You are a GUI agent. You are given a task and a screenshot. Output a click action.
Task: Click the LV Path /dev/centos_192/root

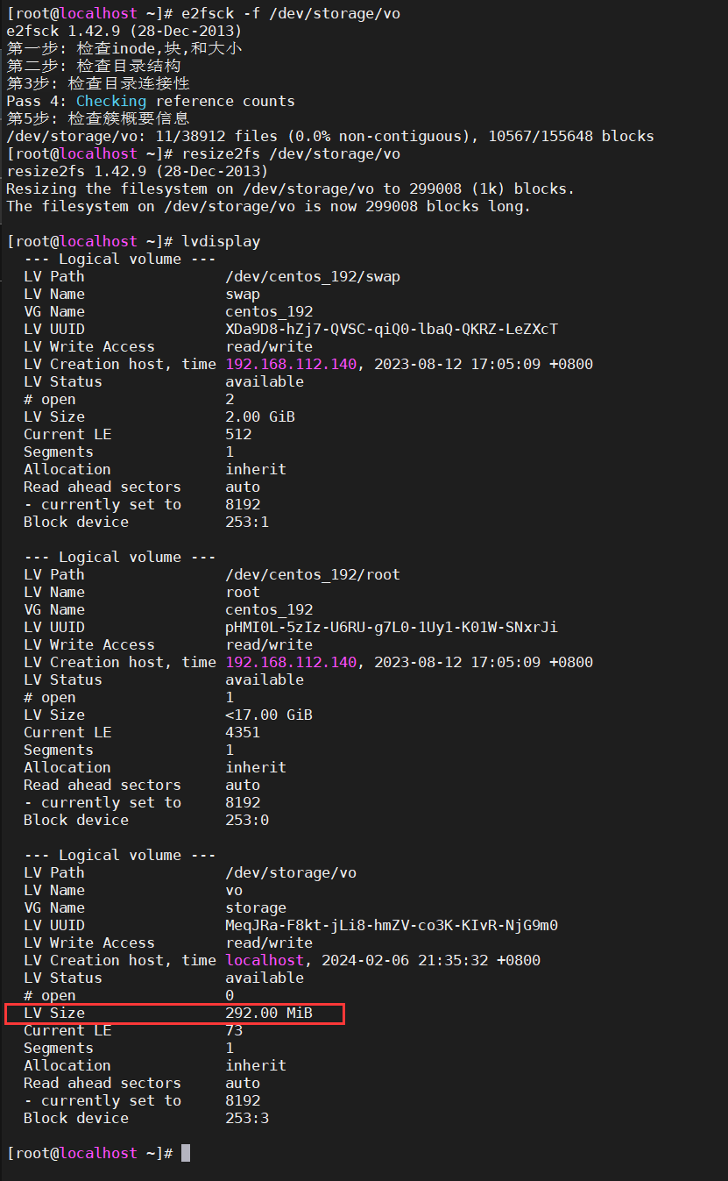coord(313,574)
